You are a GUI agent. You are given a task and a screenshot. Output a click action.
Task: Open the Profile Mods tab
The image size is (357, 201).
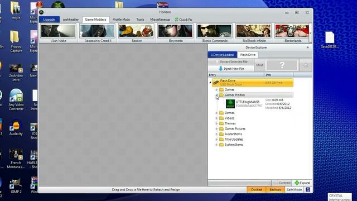121,20
